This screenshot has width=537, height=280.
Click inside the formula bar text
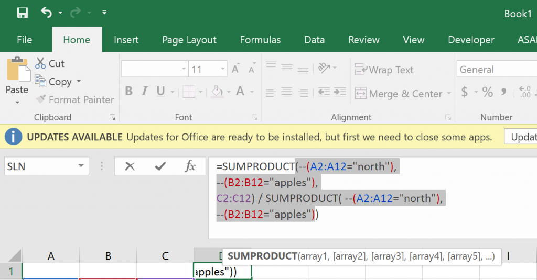373,198
